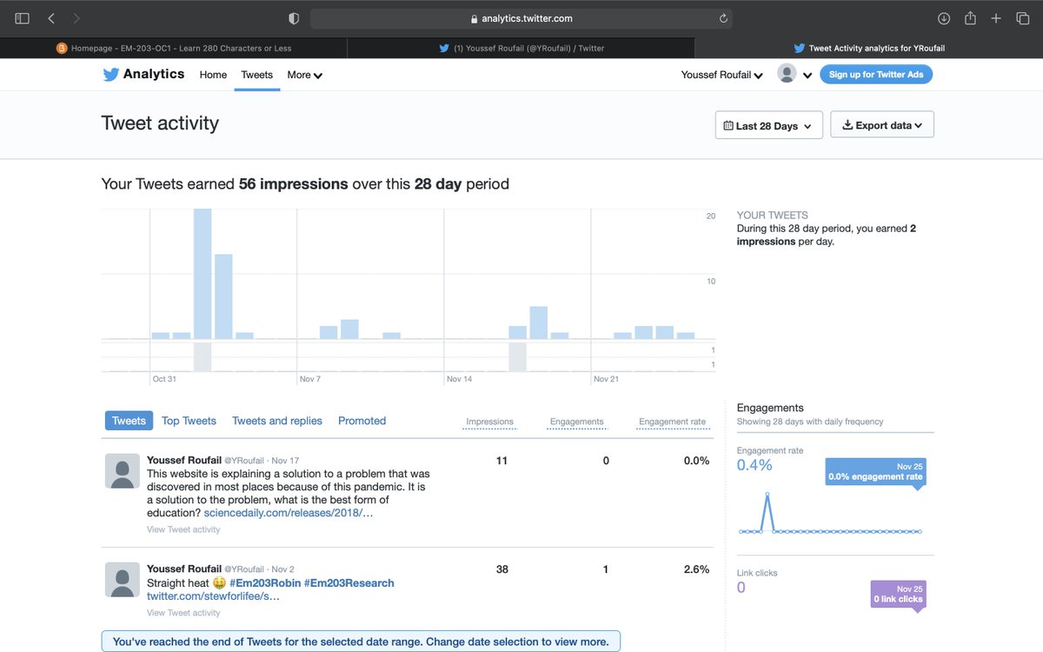Select the Tweets and replies tab

[277, 421]
